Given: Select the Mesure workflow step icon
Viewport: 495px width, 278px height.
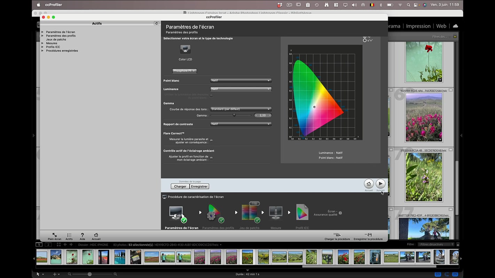Looking at the screenshot, I should (276, 213).
